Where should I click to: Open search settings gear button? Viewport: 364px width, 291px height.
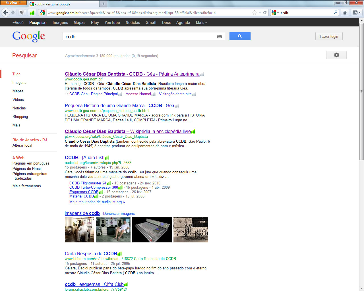tap(336, 55)
